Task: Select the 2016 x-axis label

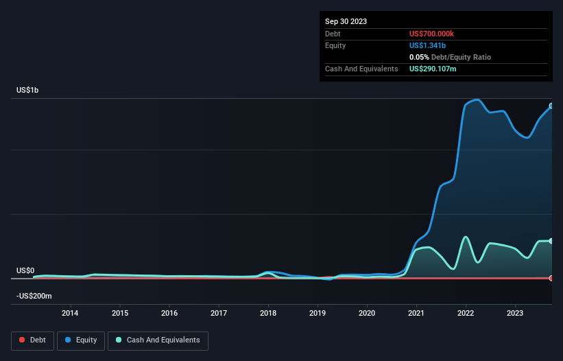Action: point(169,313)
